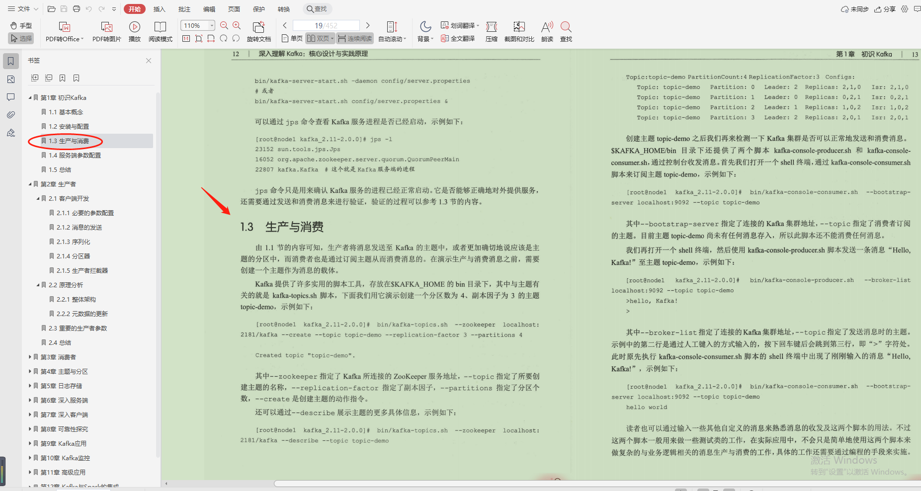Close the 书签 bookmark panel

point(149,61)
